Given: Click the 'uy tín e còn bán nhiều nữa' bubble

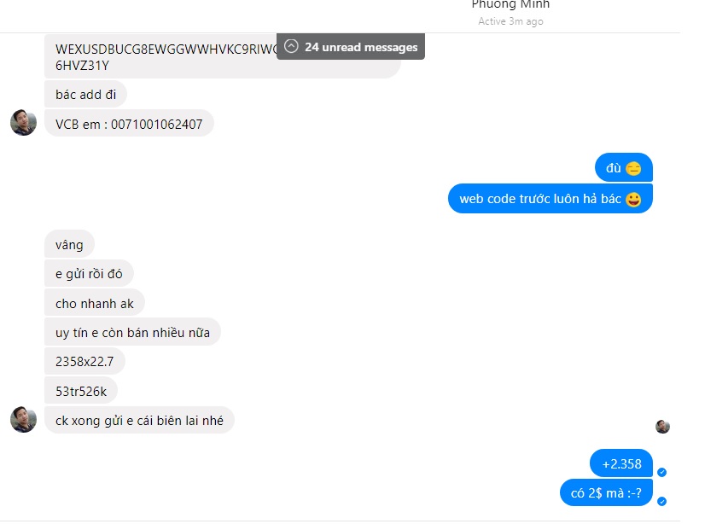Looking at the screenshot, I should tap(132, 332).
